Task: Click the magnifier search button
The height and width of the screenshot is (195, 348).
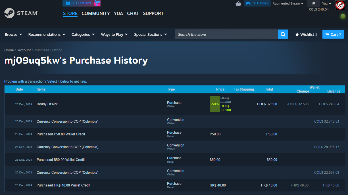Action: click(x=283, y=34)
